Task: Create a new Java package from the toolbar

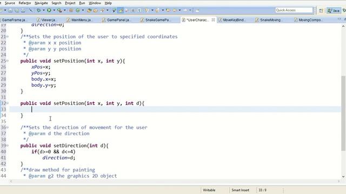Action: [71, 10]
